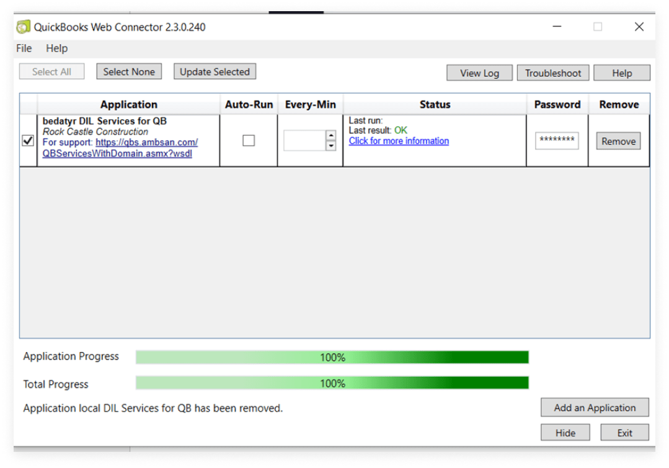Click Update Selected button
Image resolution: width=669 pixels, height=468 pixels.
pyautogui.click(x=215, y=72)
